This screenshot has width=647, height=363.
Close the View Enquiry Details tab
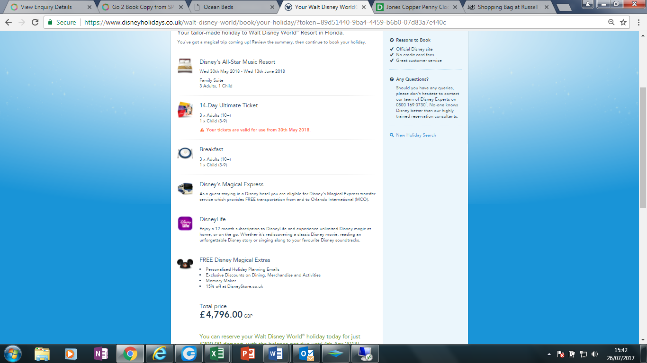[90, 7]
